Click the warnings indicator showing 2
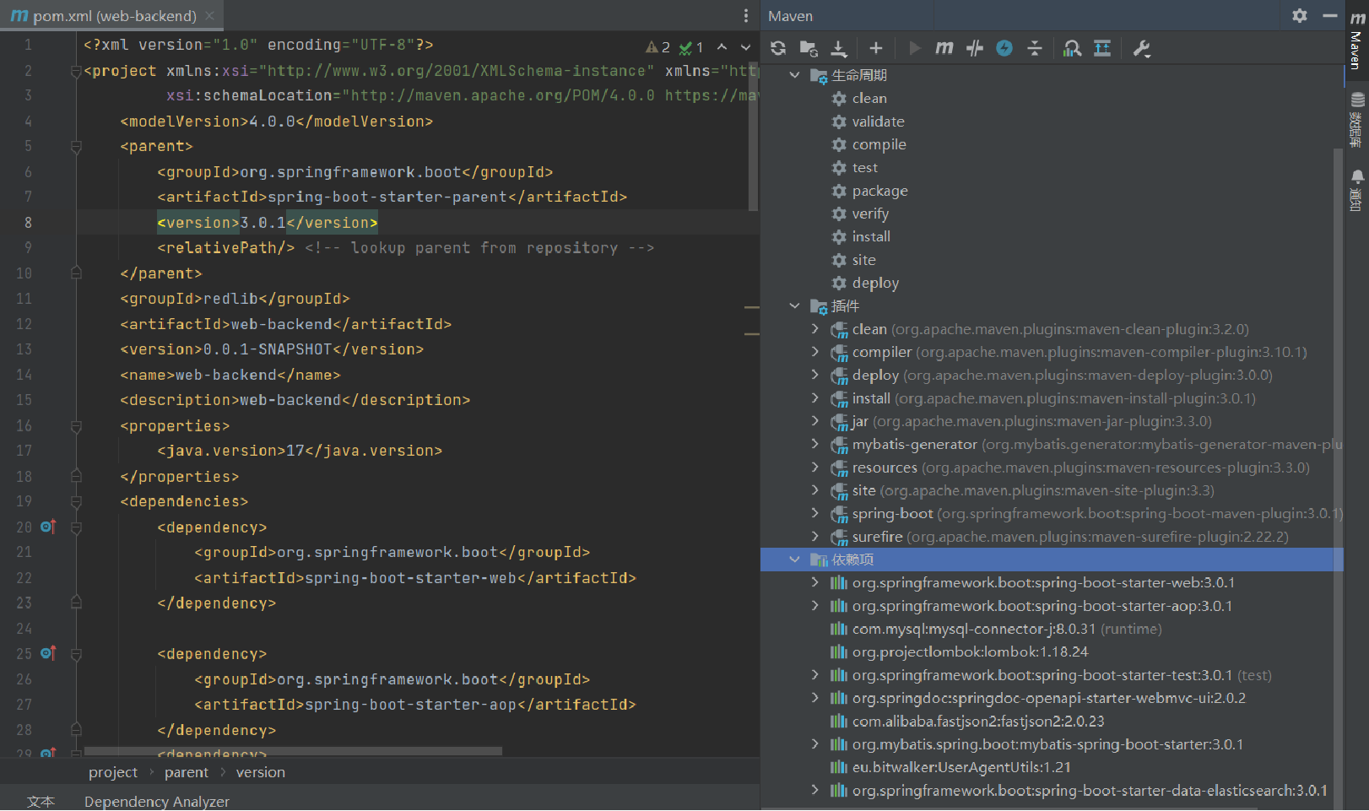1369x811 pixels. coord(657,47)
